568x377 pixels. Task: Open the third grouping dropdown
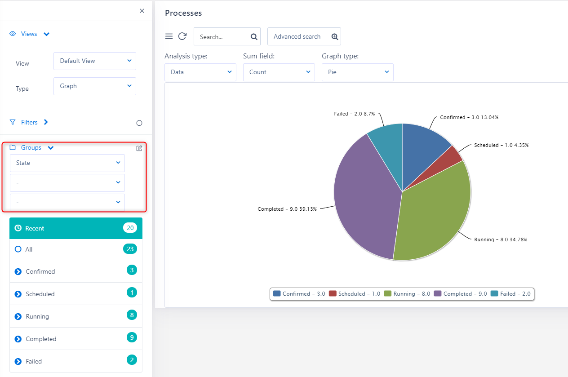67,202
